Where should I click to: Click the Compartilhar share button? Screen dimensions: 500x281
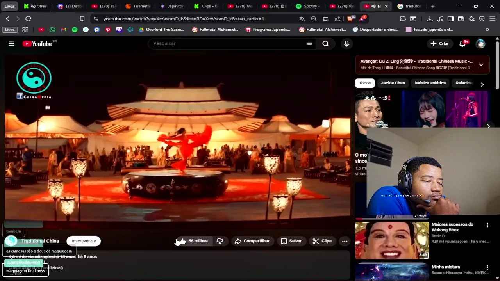point(252,241)
